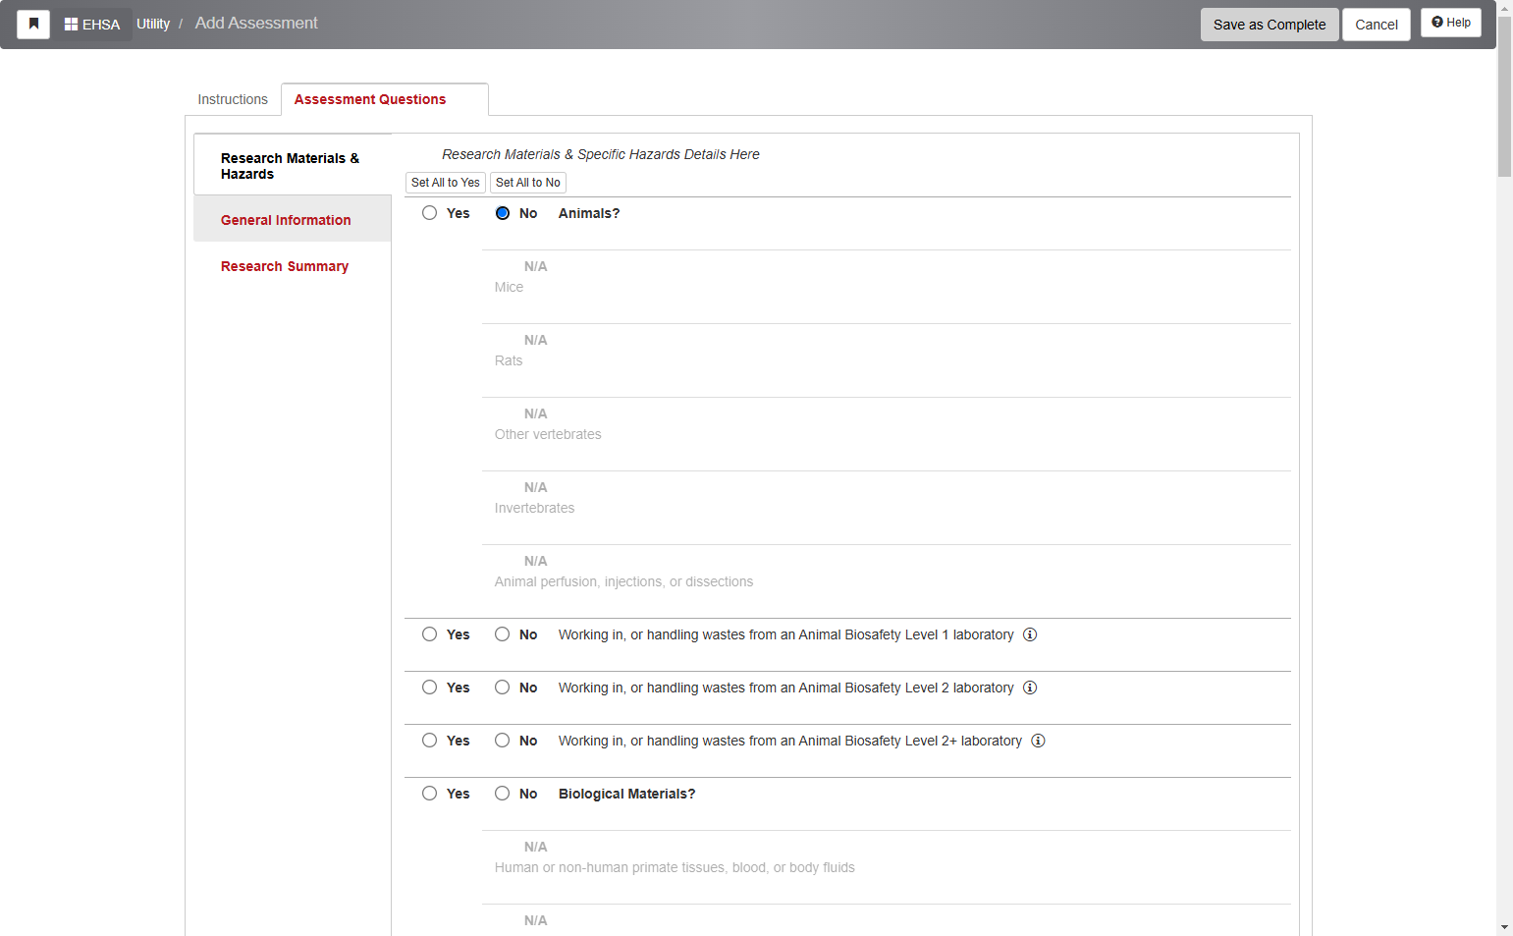Show info for Biosafety Level 1 laboratory
This screenshot has height=936, width=1513.
coord(1030,634)
